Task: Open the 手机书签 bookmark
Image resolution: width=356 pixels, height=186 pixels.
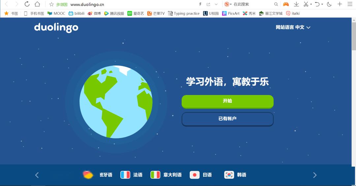Action: click(34, 13)
